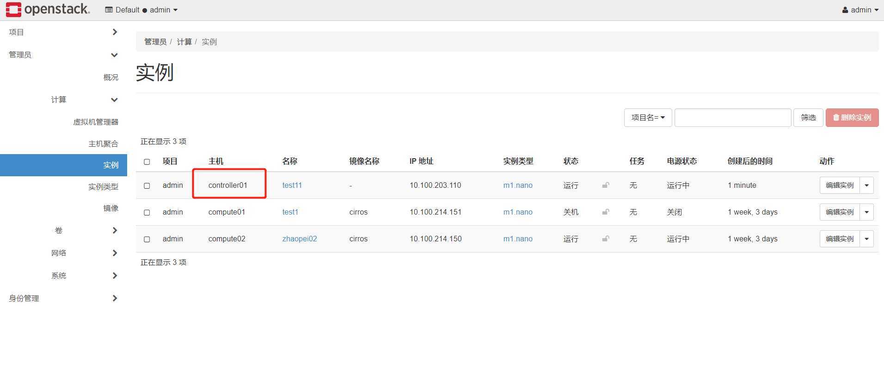
Task: Open action dropdown arrow for test11
Action: [866, 185]
